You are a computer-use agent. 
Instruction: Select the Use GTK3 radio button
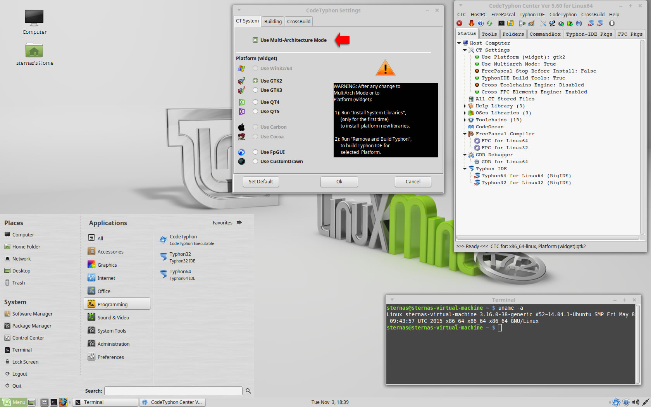(255, 90)
